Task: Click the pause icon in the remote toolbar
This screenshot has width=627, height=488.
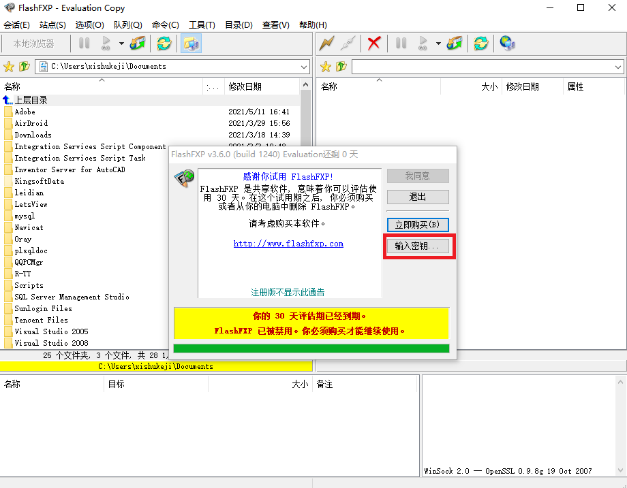Action: 401,43
